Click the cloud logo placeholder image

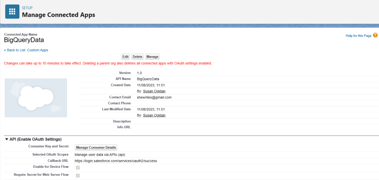tap(36, 98)
